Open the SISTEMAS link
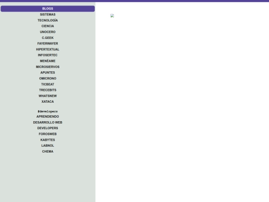 47,14
